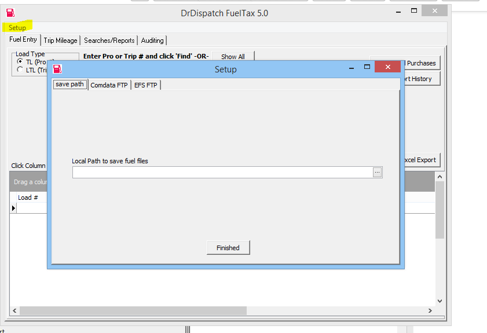Click the History button in main window

422,79
